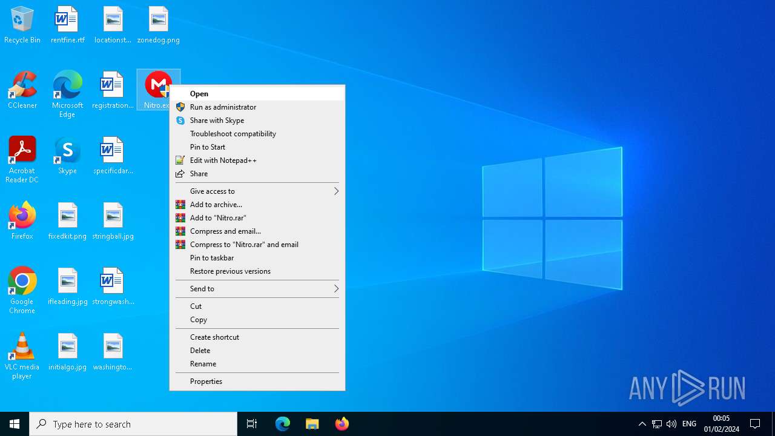Viewport: 775px width, 436px height.
Task: Open the Firefox desktop shortcut
Action: pos(22,222)
